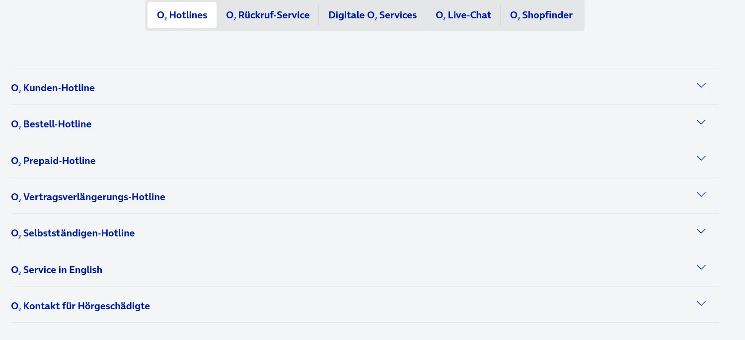The width and height of the screenshot is (745, 340).
Task: Switch to the O2 Shopfinder tab
Action: click(541, 15)
